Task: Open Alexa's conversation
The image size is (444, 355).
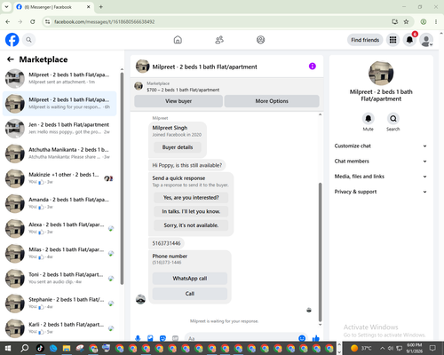Action: coord(59,228)
